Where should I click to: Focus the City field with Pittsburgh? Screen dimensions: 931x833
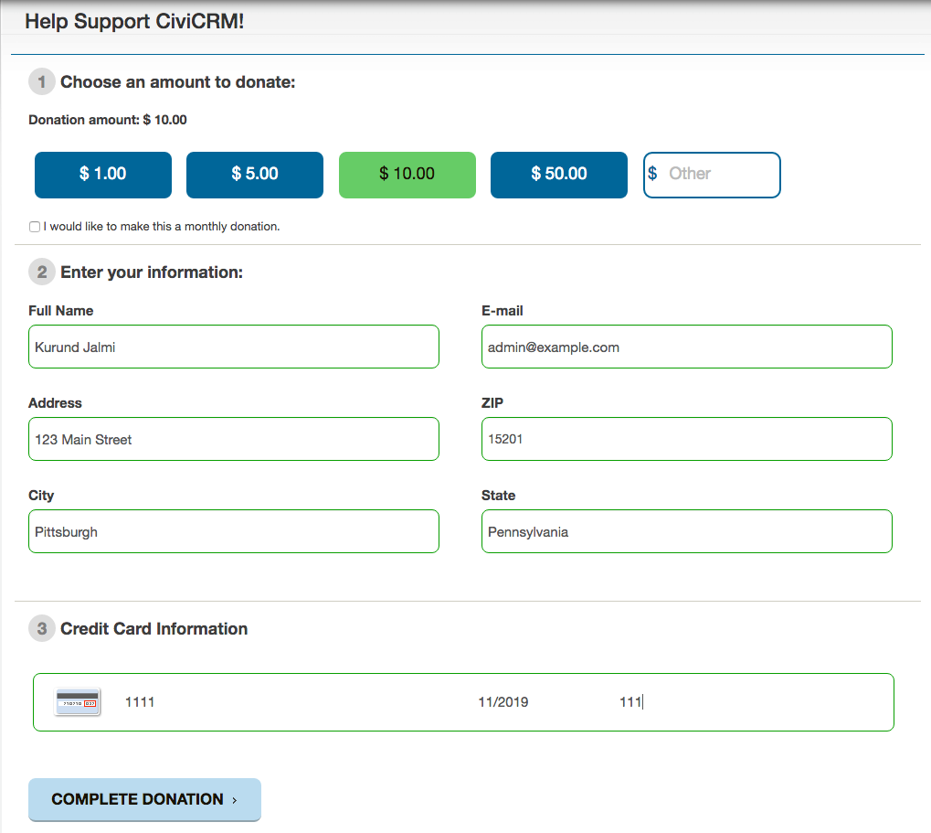(234, 531)
